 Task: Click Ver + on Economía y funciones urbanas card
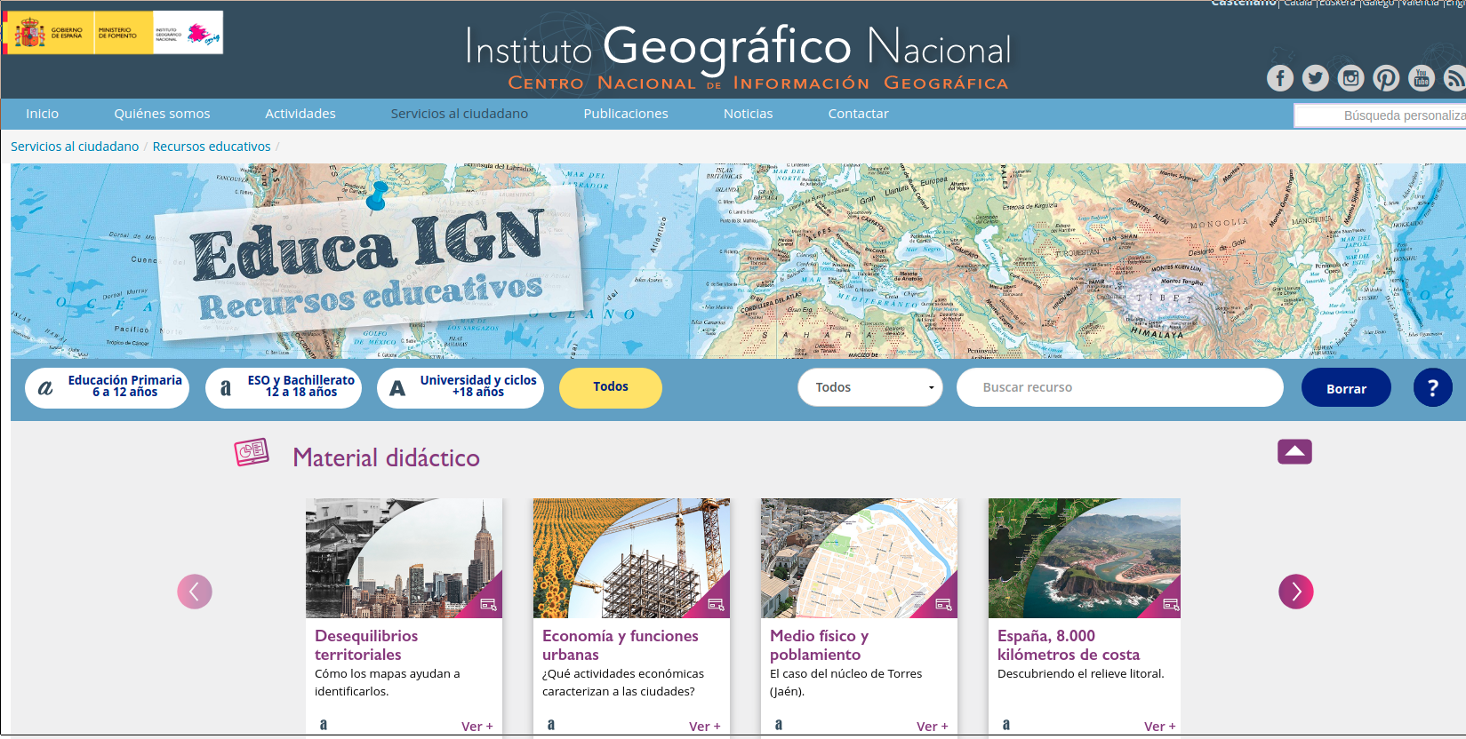pyautogui.click(x=705, y=727)
